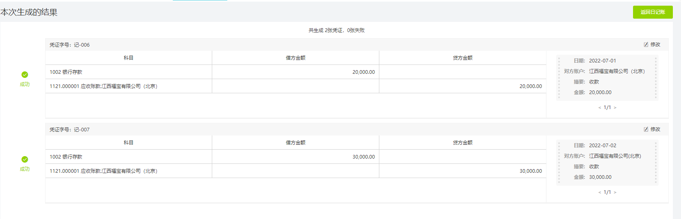Click the 凭证字号 记-006 header label
The width and height of the screenshot is (681, 219).
(x=70, y=45)
